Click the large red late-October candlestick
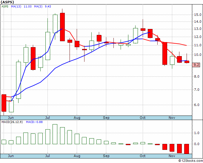 tap(165, 53)
